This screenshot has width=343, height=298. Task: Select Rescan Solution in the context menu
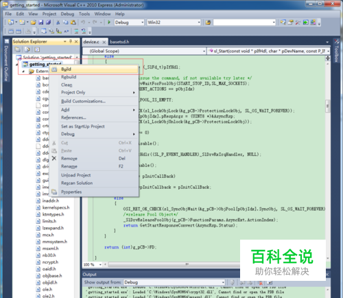point(94,183)
